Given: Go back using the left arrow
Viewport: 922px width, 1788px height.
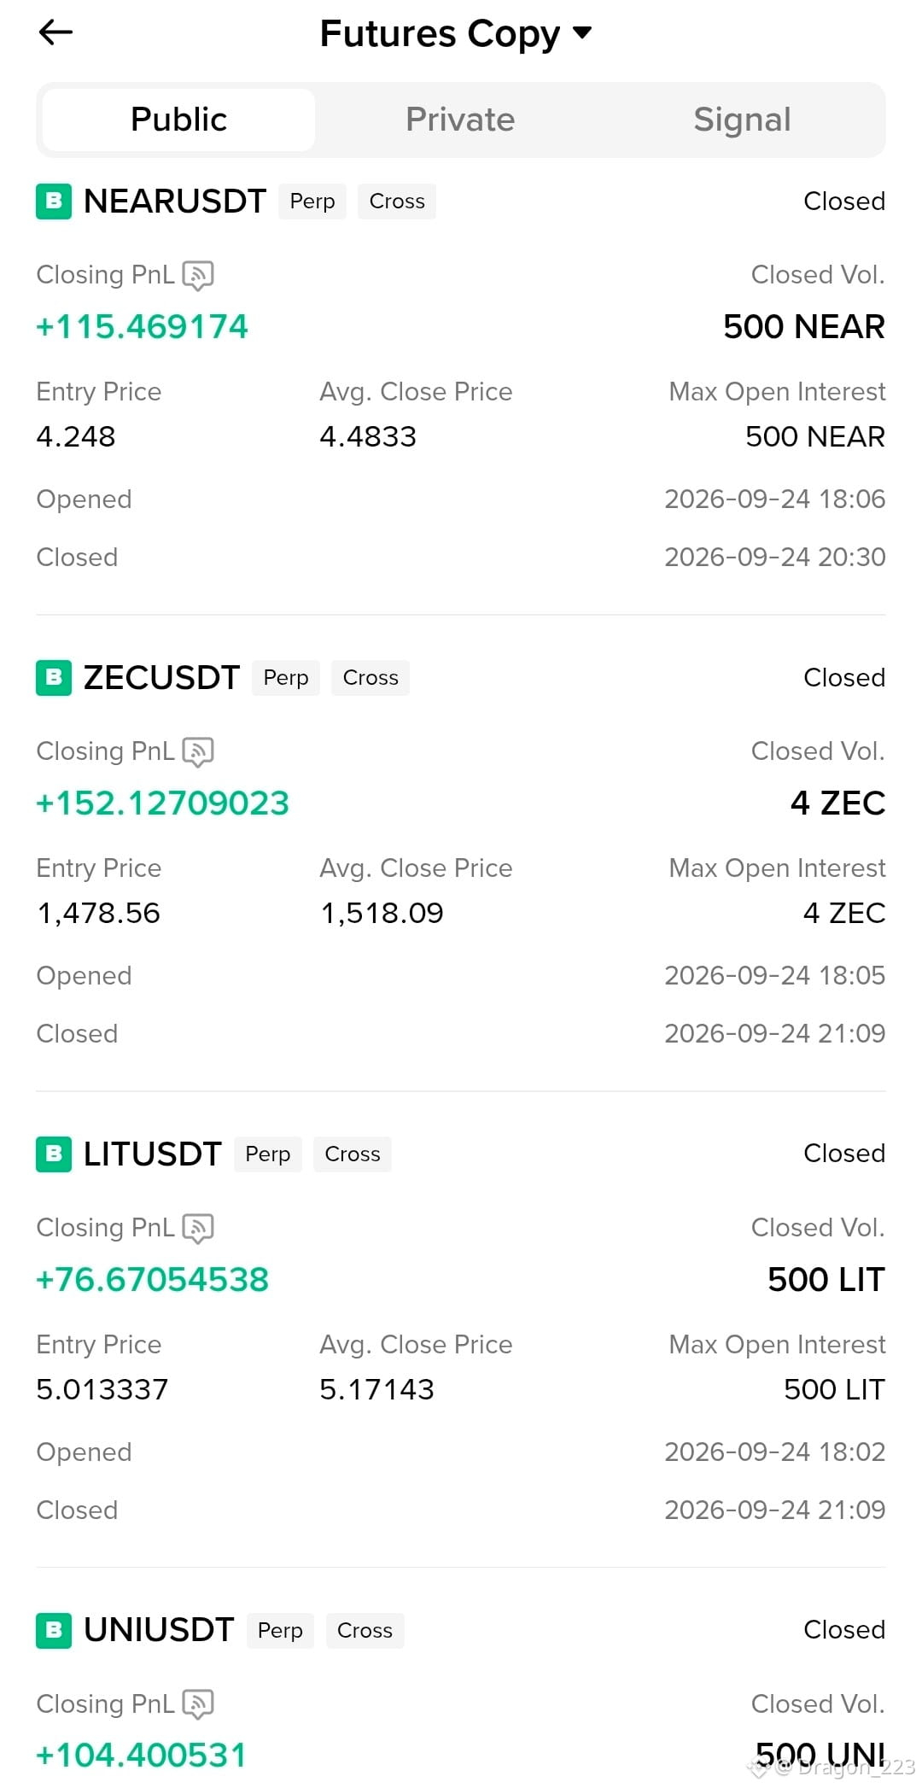Looking at the screenshot, I should point(56,32).
